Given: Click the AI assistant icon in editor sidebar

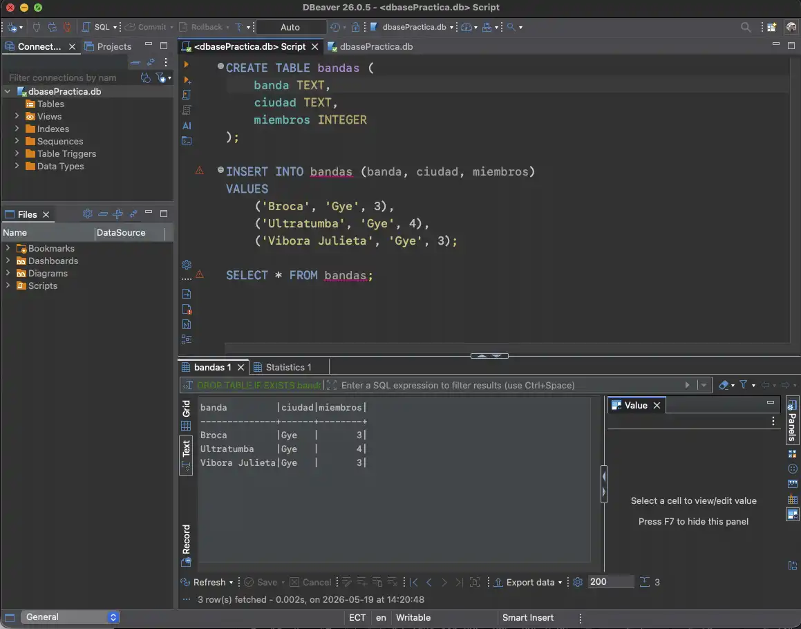Looking at the screenshot, I should pyautogui.click(x=187, y=126).
